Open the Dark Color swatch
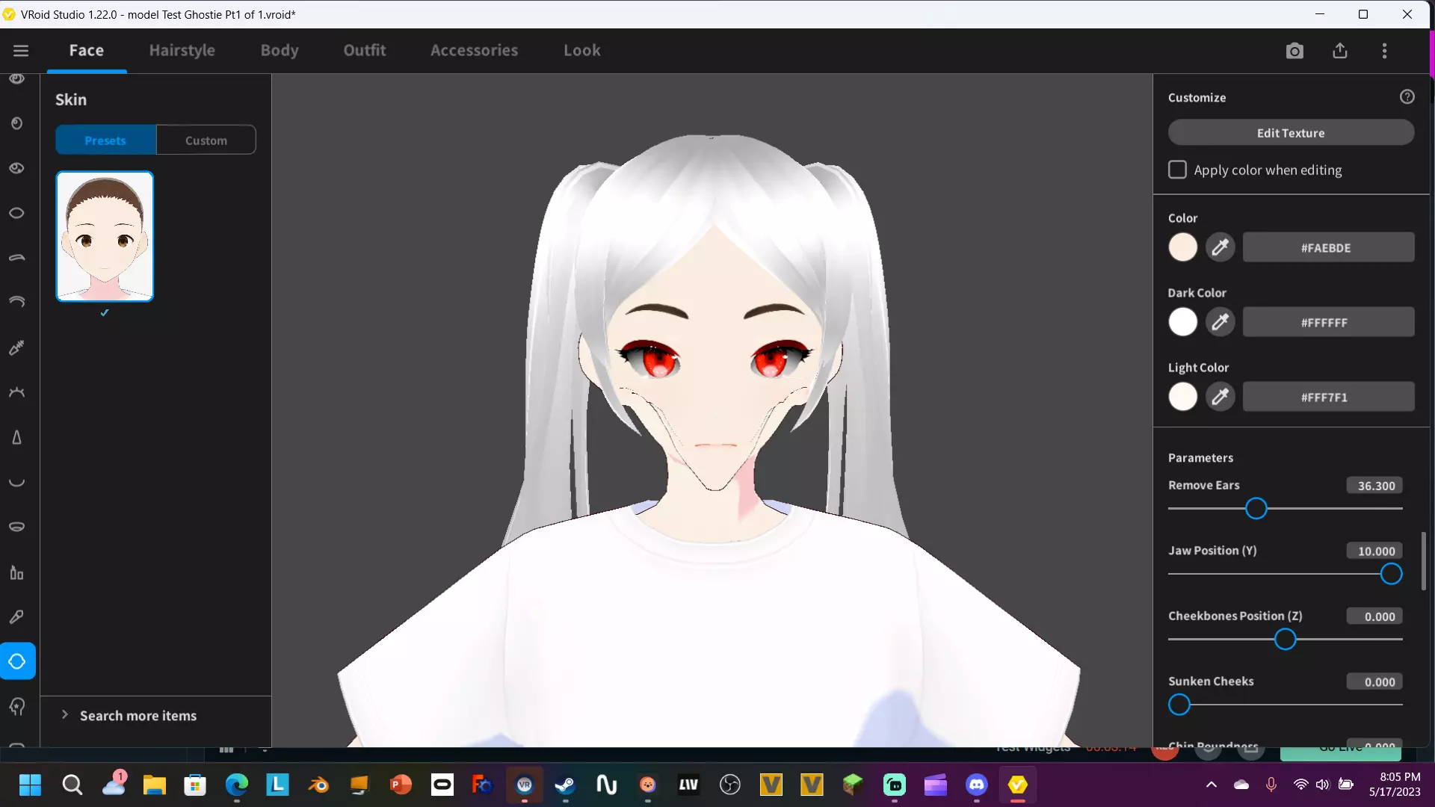1435x807 pixels. pyautogui.click(x=1182, y=322)
